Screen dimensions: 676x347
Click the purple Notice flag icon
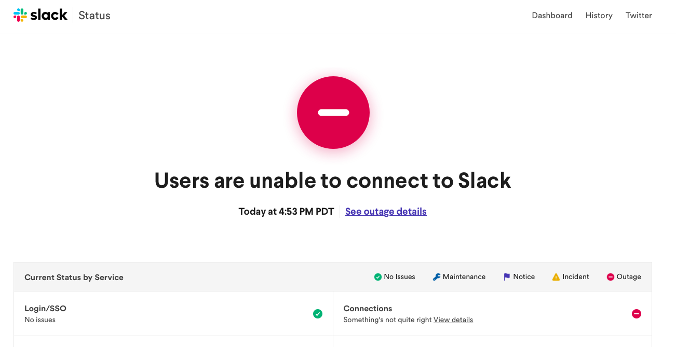[507, 277]
